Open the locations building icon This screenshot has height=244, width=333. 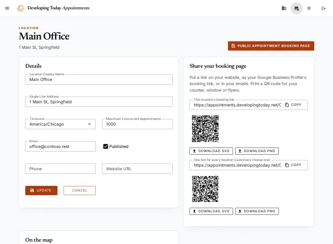click(x=284, y=8)
